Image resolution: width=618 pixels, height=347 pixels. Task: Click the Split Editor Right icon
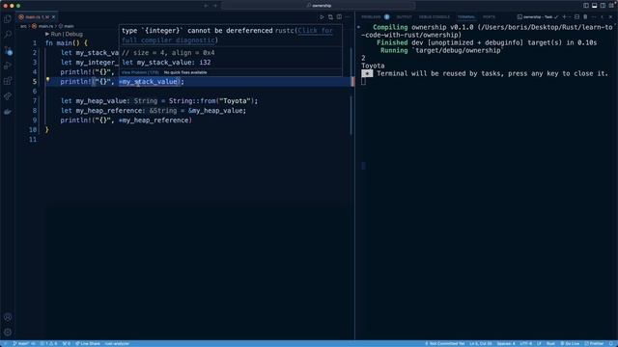pos(339,17)
